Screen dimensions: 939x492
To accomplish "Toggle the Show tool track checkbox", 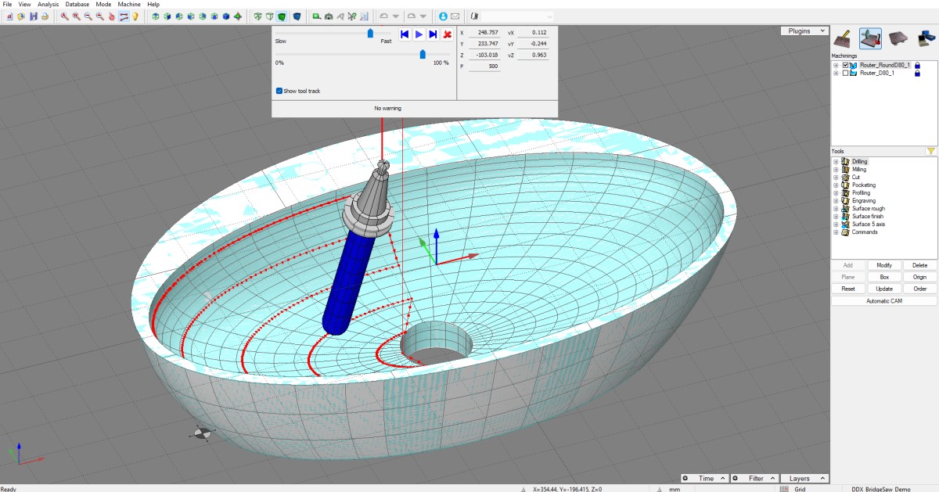I will click(x=279, y=91).
